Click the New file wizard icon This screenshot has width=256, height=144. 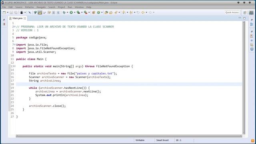coord(4,12)
